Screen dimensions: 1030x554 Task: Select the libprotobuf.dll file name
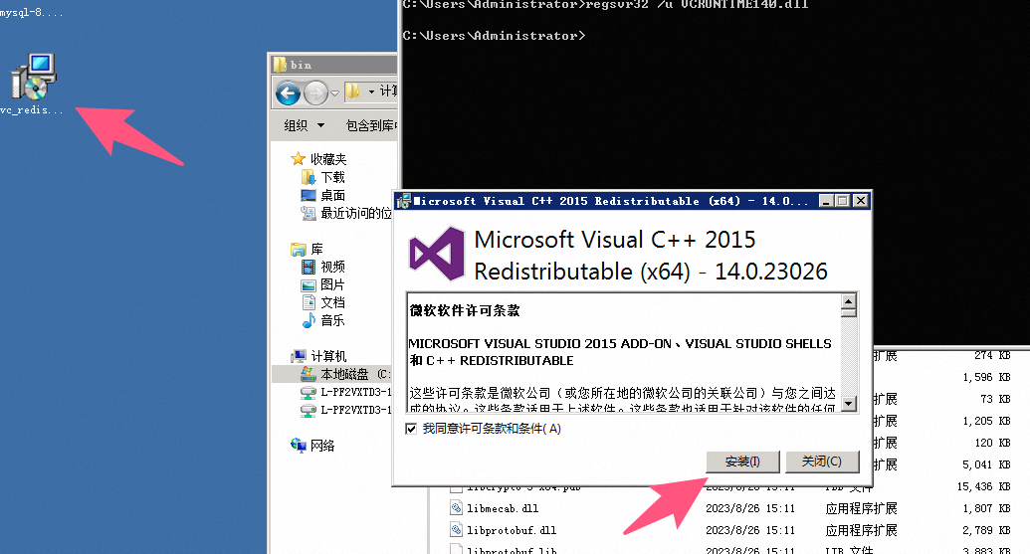[x=512, y=530]
